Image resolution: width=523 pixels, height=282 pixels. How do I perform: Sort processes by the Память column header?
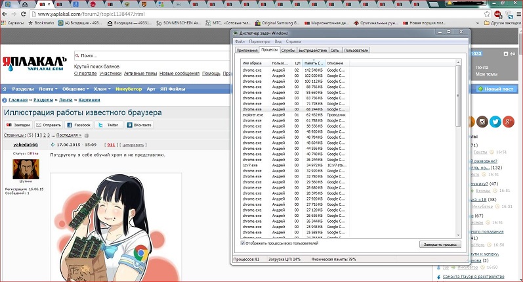[x=314, y=63]
